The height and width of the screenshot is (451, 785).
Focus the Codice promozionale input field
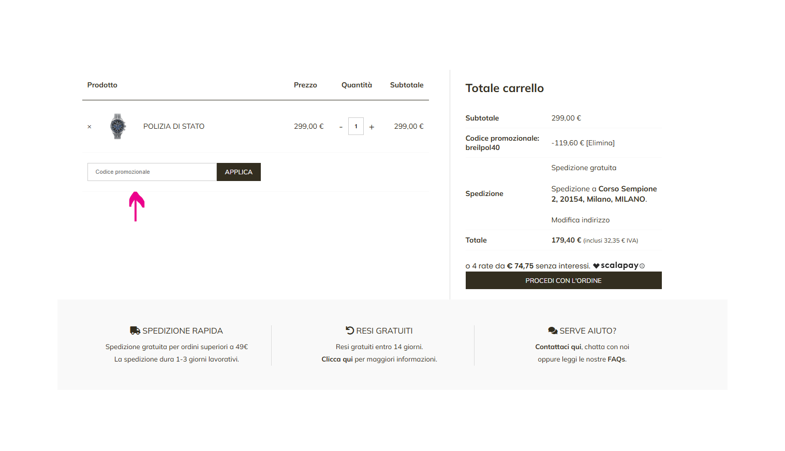pos(152,172)
